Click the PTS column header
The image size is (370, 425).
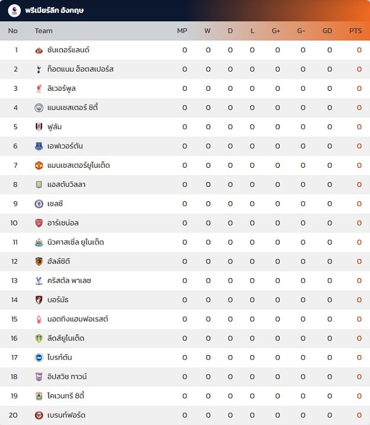356,31
